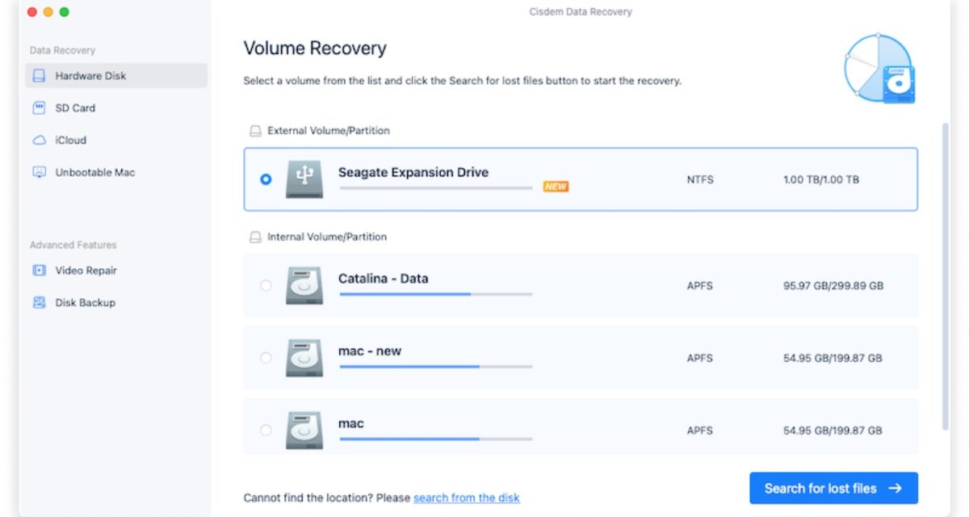The image size is (969, 517).
Task: Click the Search for lost files button
Action: pos(833,488)
